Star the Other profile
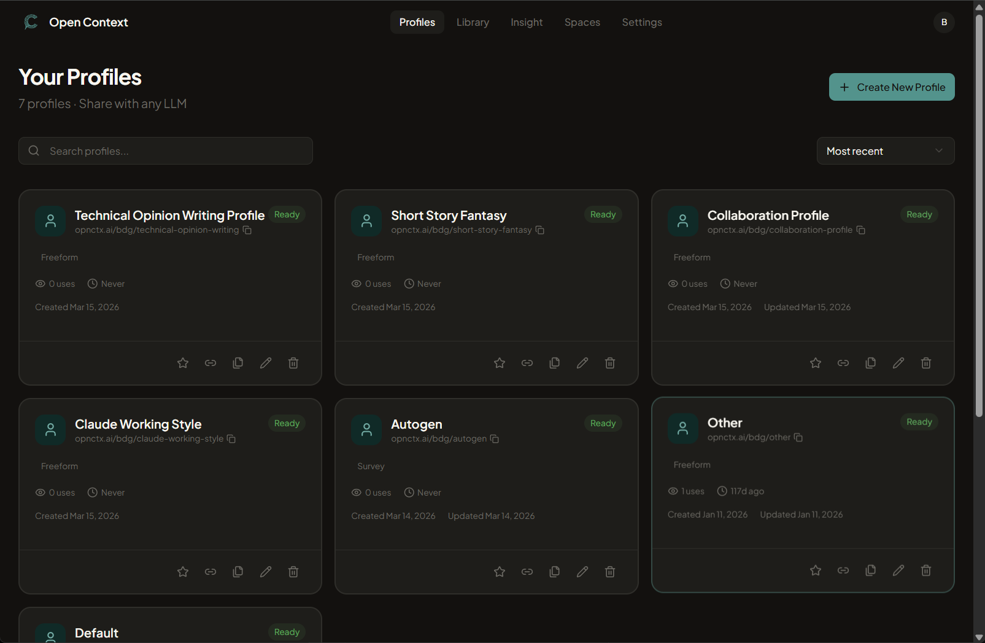 click(816, 571)
